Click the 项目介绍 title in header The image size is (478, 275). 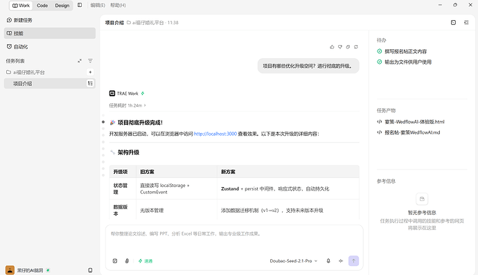tap(114, 23)
